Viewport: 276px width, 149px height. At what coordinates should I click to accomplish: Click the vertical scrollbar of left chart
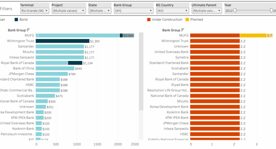click(141, 72)
